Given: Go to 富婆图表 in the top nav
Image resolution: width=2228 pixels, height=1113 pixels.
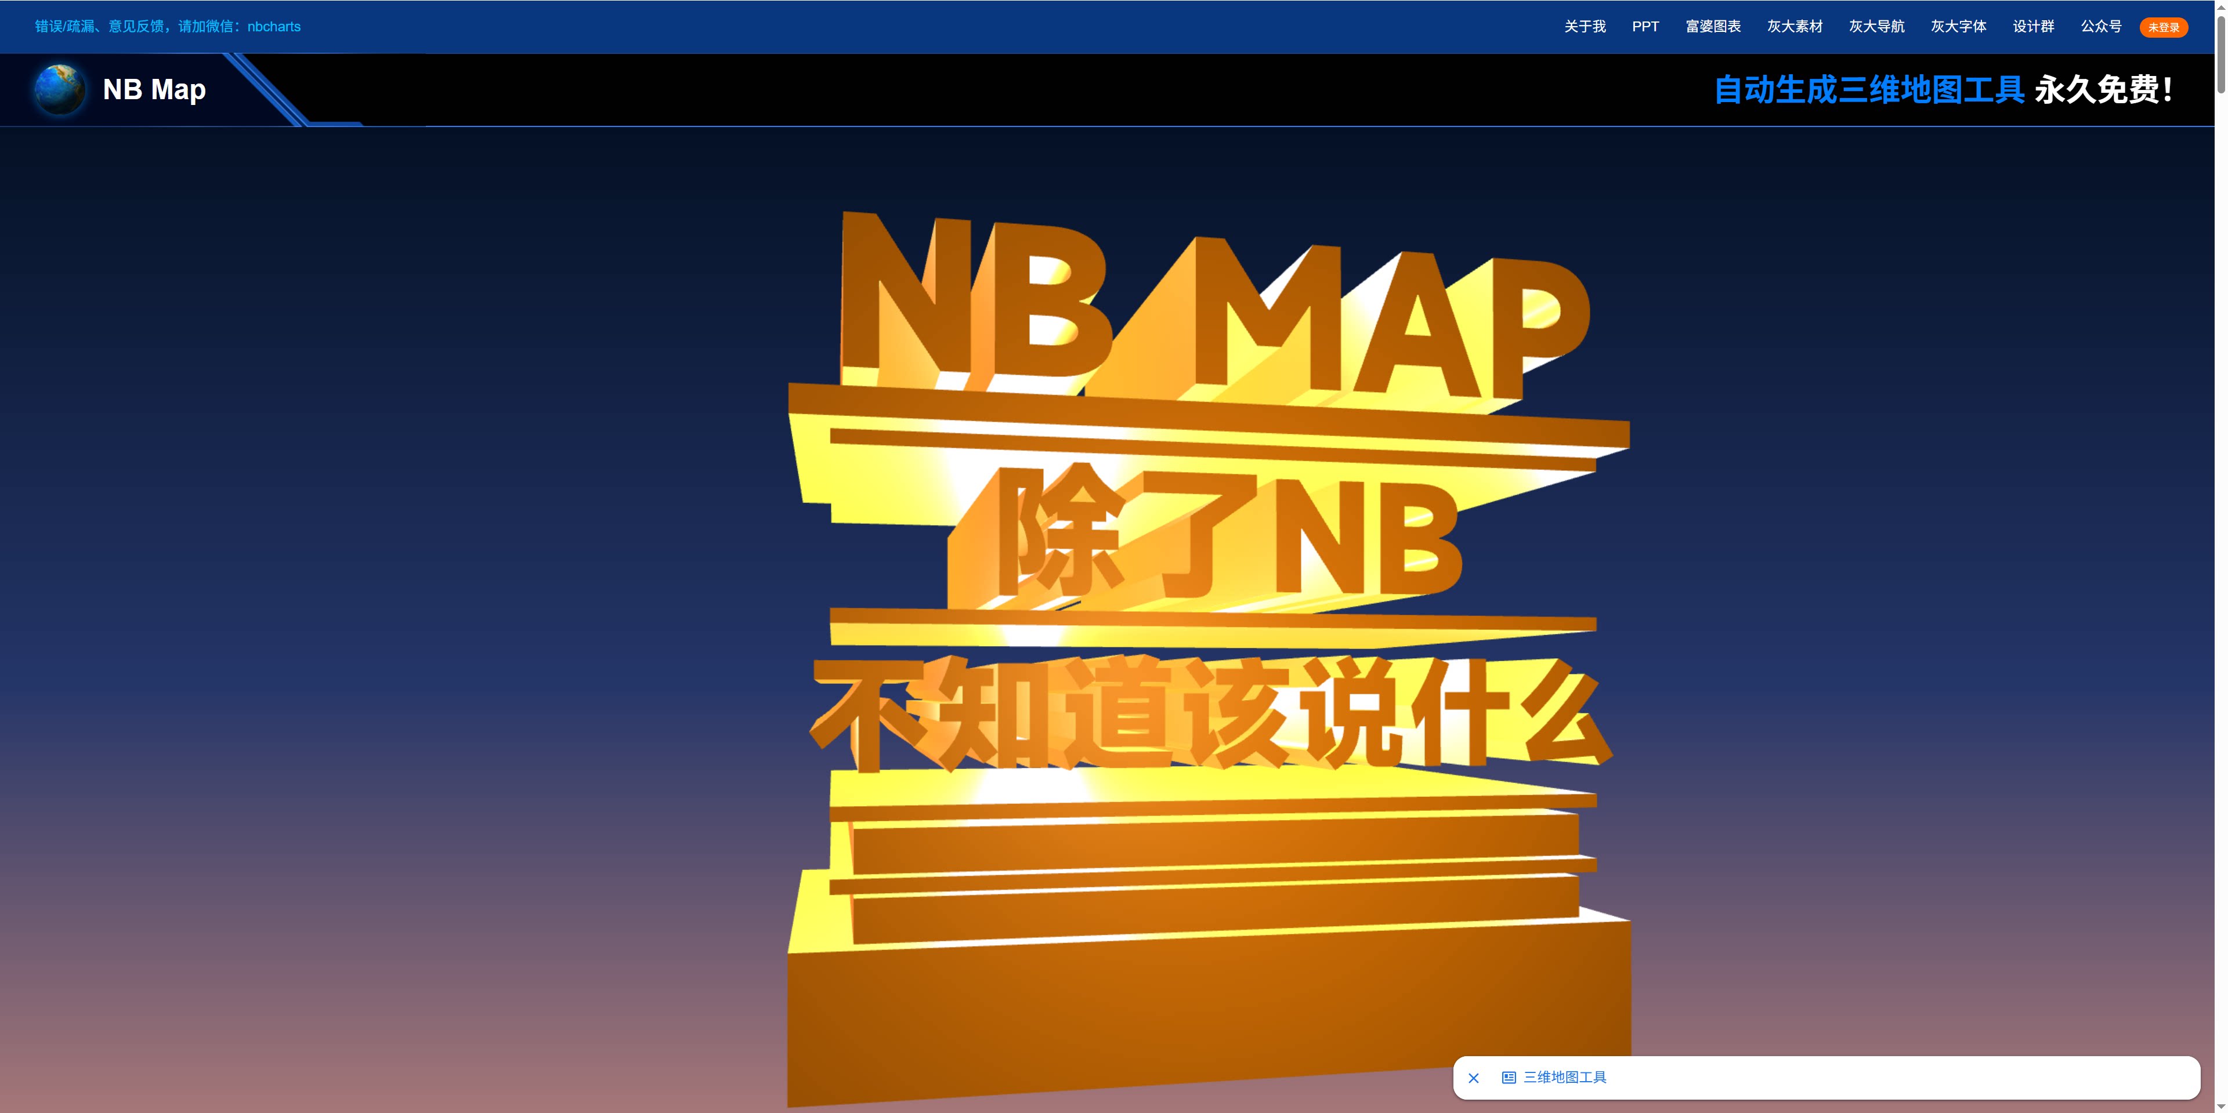Looking at the screenshot, I should (x=1713, y=27).
